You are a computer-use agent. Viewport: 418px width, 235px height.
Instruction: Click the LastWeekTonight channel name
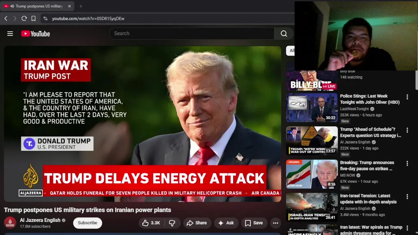tap(354, 109)
